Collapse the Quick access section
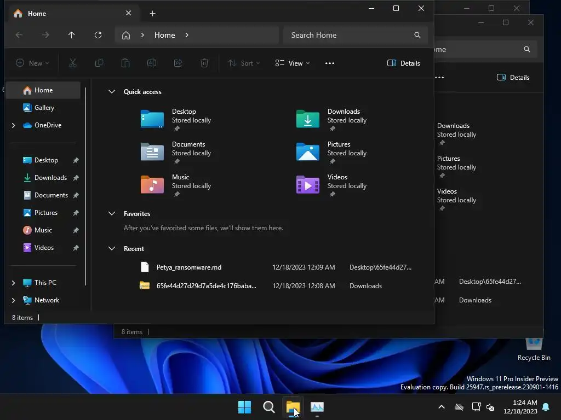The image size is (561, 420). (x=112, y=91)
